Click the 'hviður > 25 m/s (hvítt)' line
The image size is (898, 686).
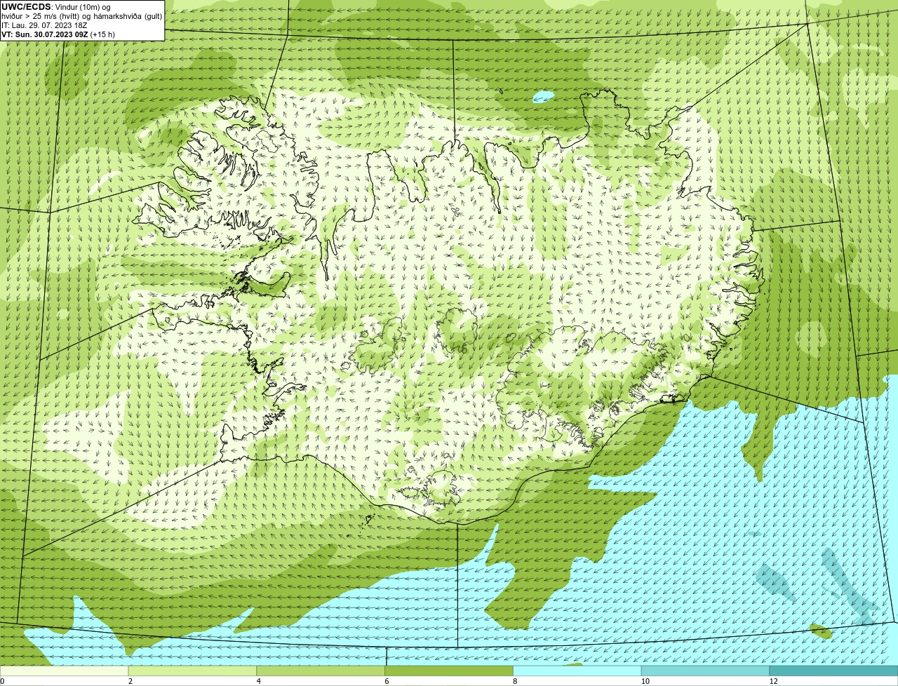tap(81, 16)
